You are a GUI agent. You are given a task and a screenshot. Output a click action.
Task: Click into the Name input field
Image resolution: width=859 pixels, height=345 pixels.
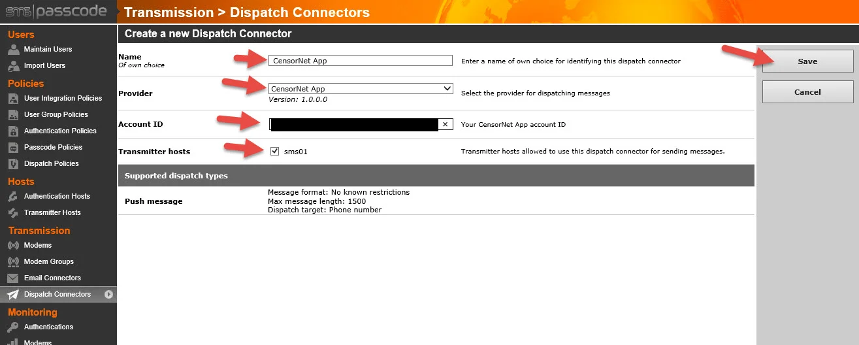tap(361, 61)
